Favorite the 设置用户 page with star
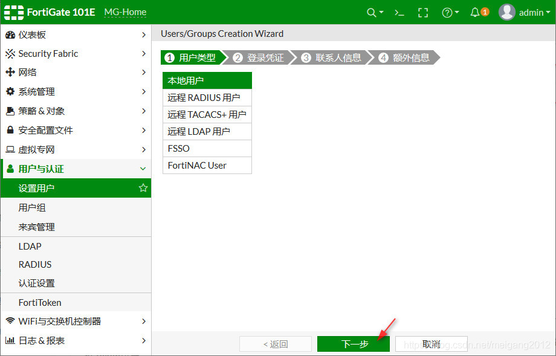The height and width of the screenshot is (356, 556). pos(143,188)
